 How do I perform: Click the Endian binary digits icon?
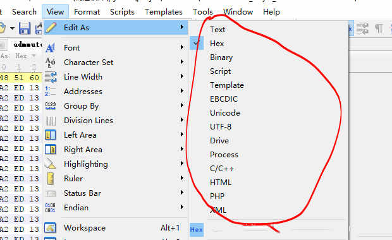[x=50, y=208]
